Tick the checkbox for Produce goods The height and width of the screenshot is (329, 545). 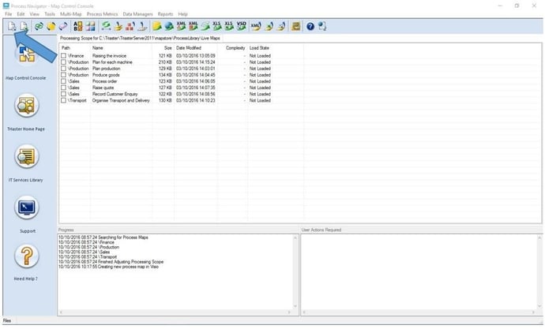click(x=64, y=75)
